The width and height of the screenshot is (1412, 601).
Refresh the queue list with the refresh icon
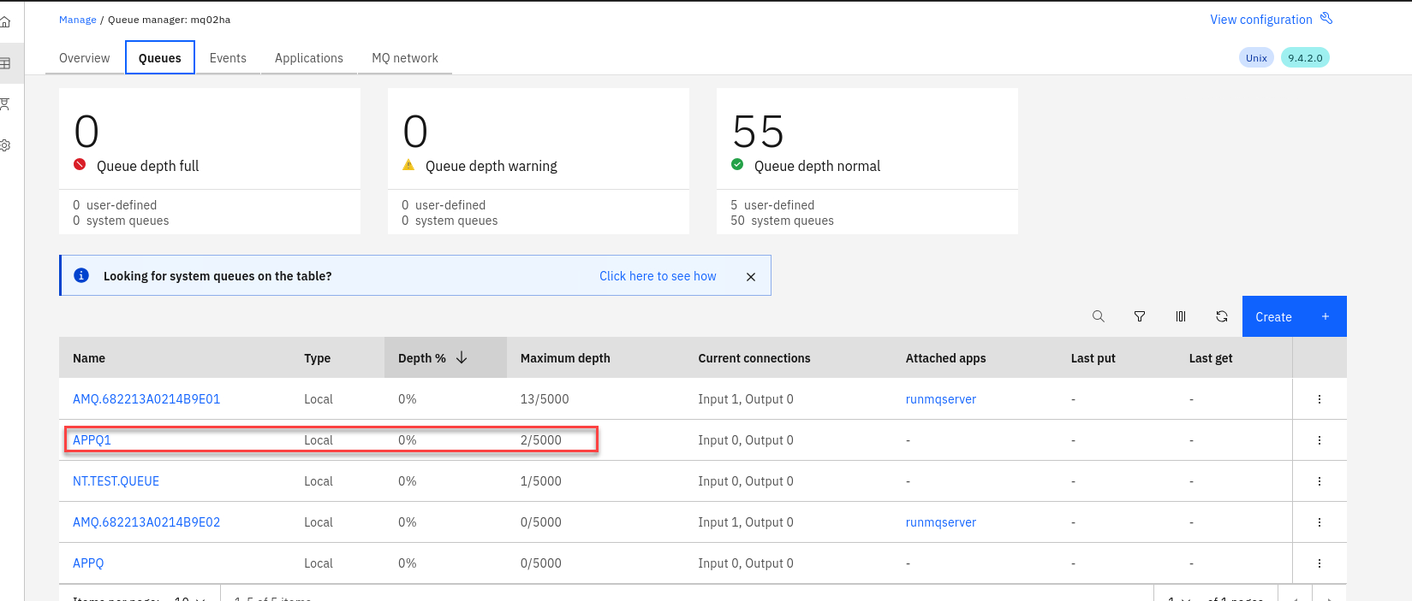(1222, 316)
